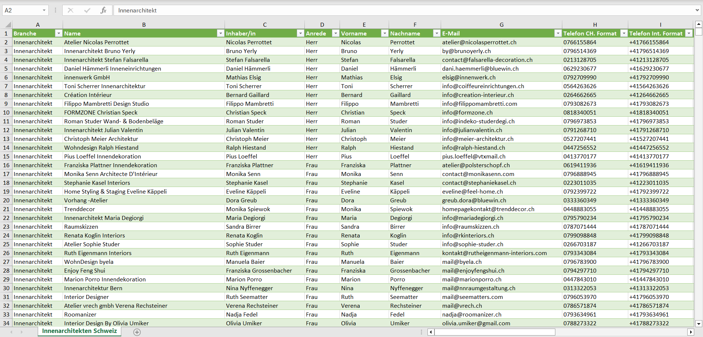Click previous sheet navigation arrow
Viewport: 703px width, 337px height.
11,332
